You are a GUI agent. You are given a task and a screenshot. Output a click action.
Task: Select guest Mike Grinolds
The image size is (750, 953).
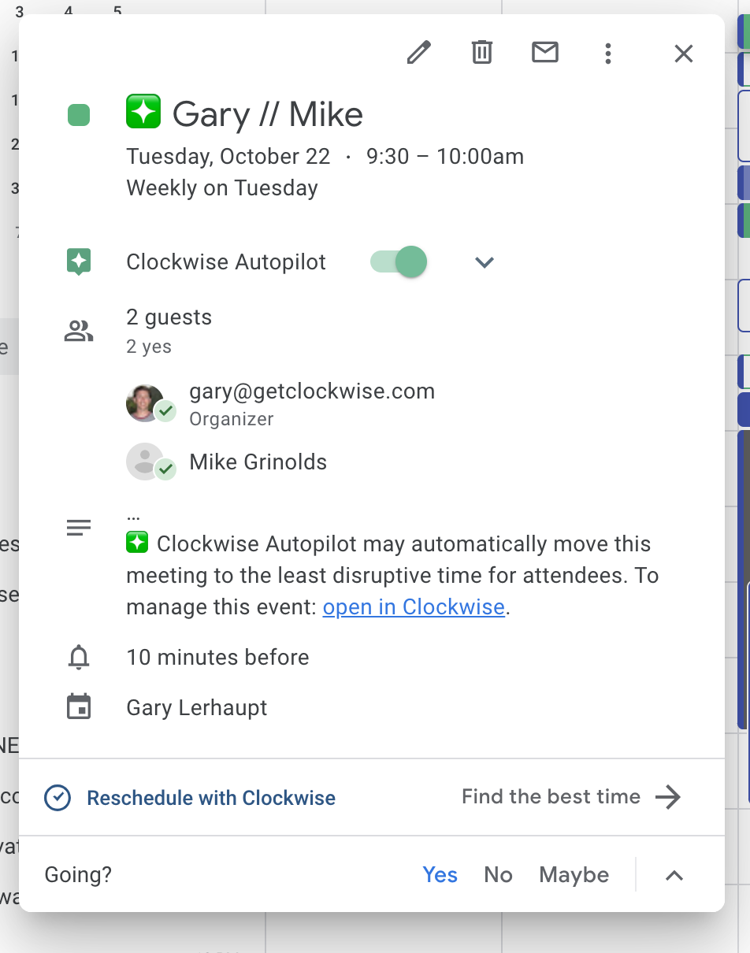click(x=258, y=462)
